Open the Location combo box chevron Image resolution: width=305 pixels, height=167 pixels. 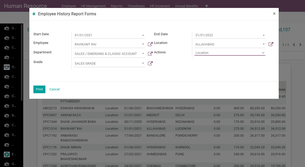pyautogui.click(x=263, y=53)
